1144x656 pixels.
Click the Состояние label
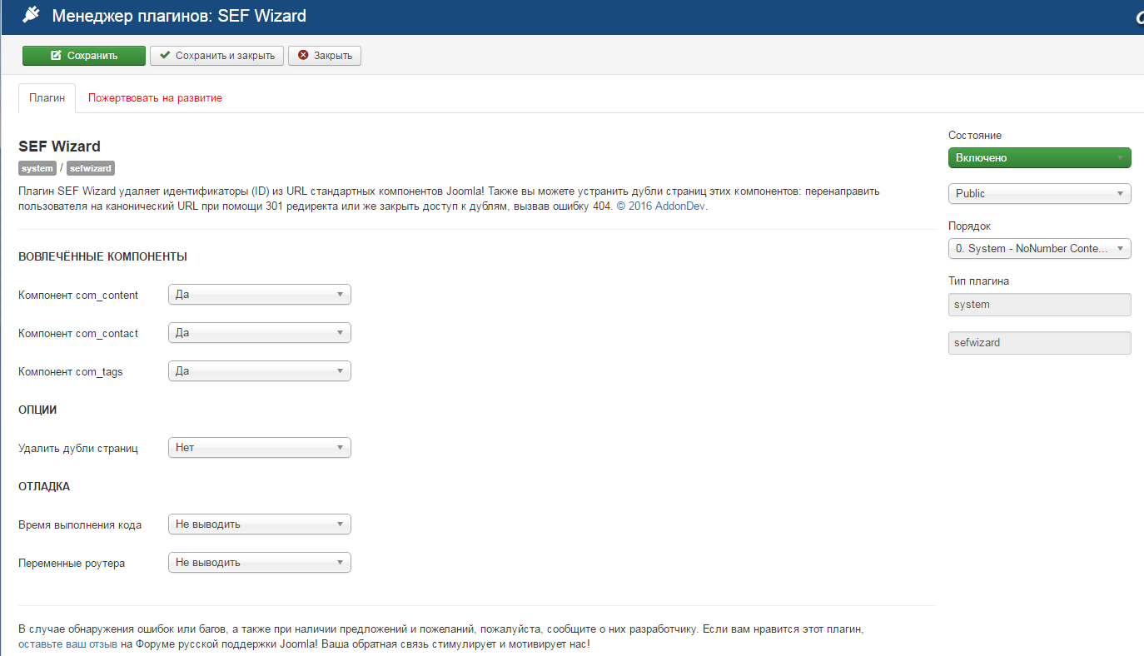[x=975, y=135]
